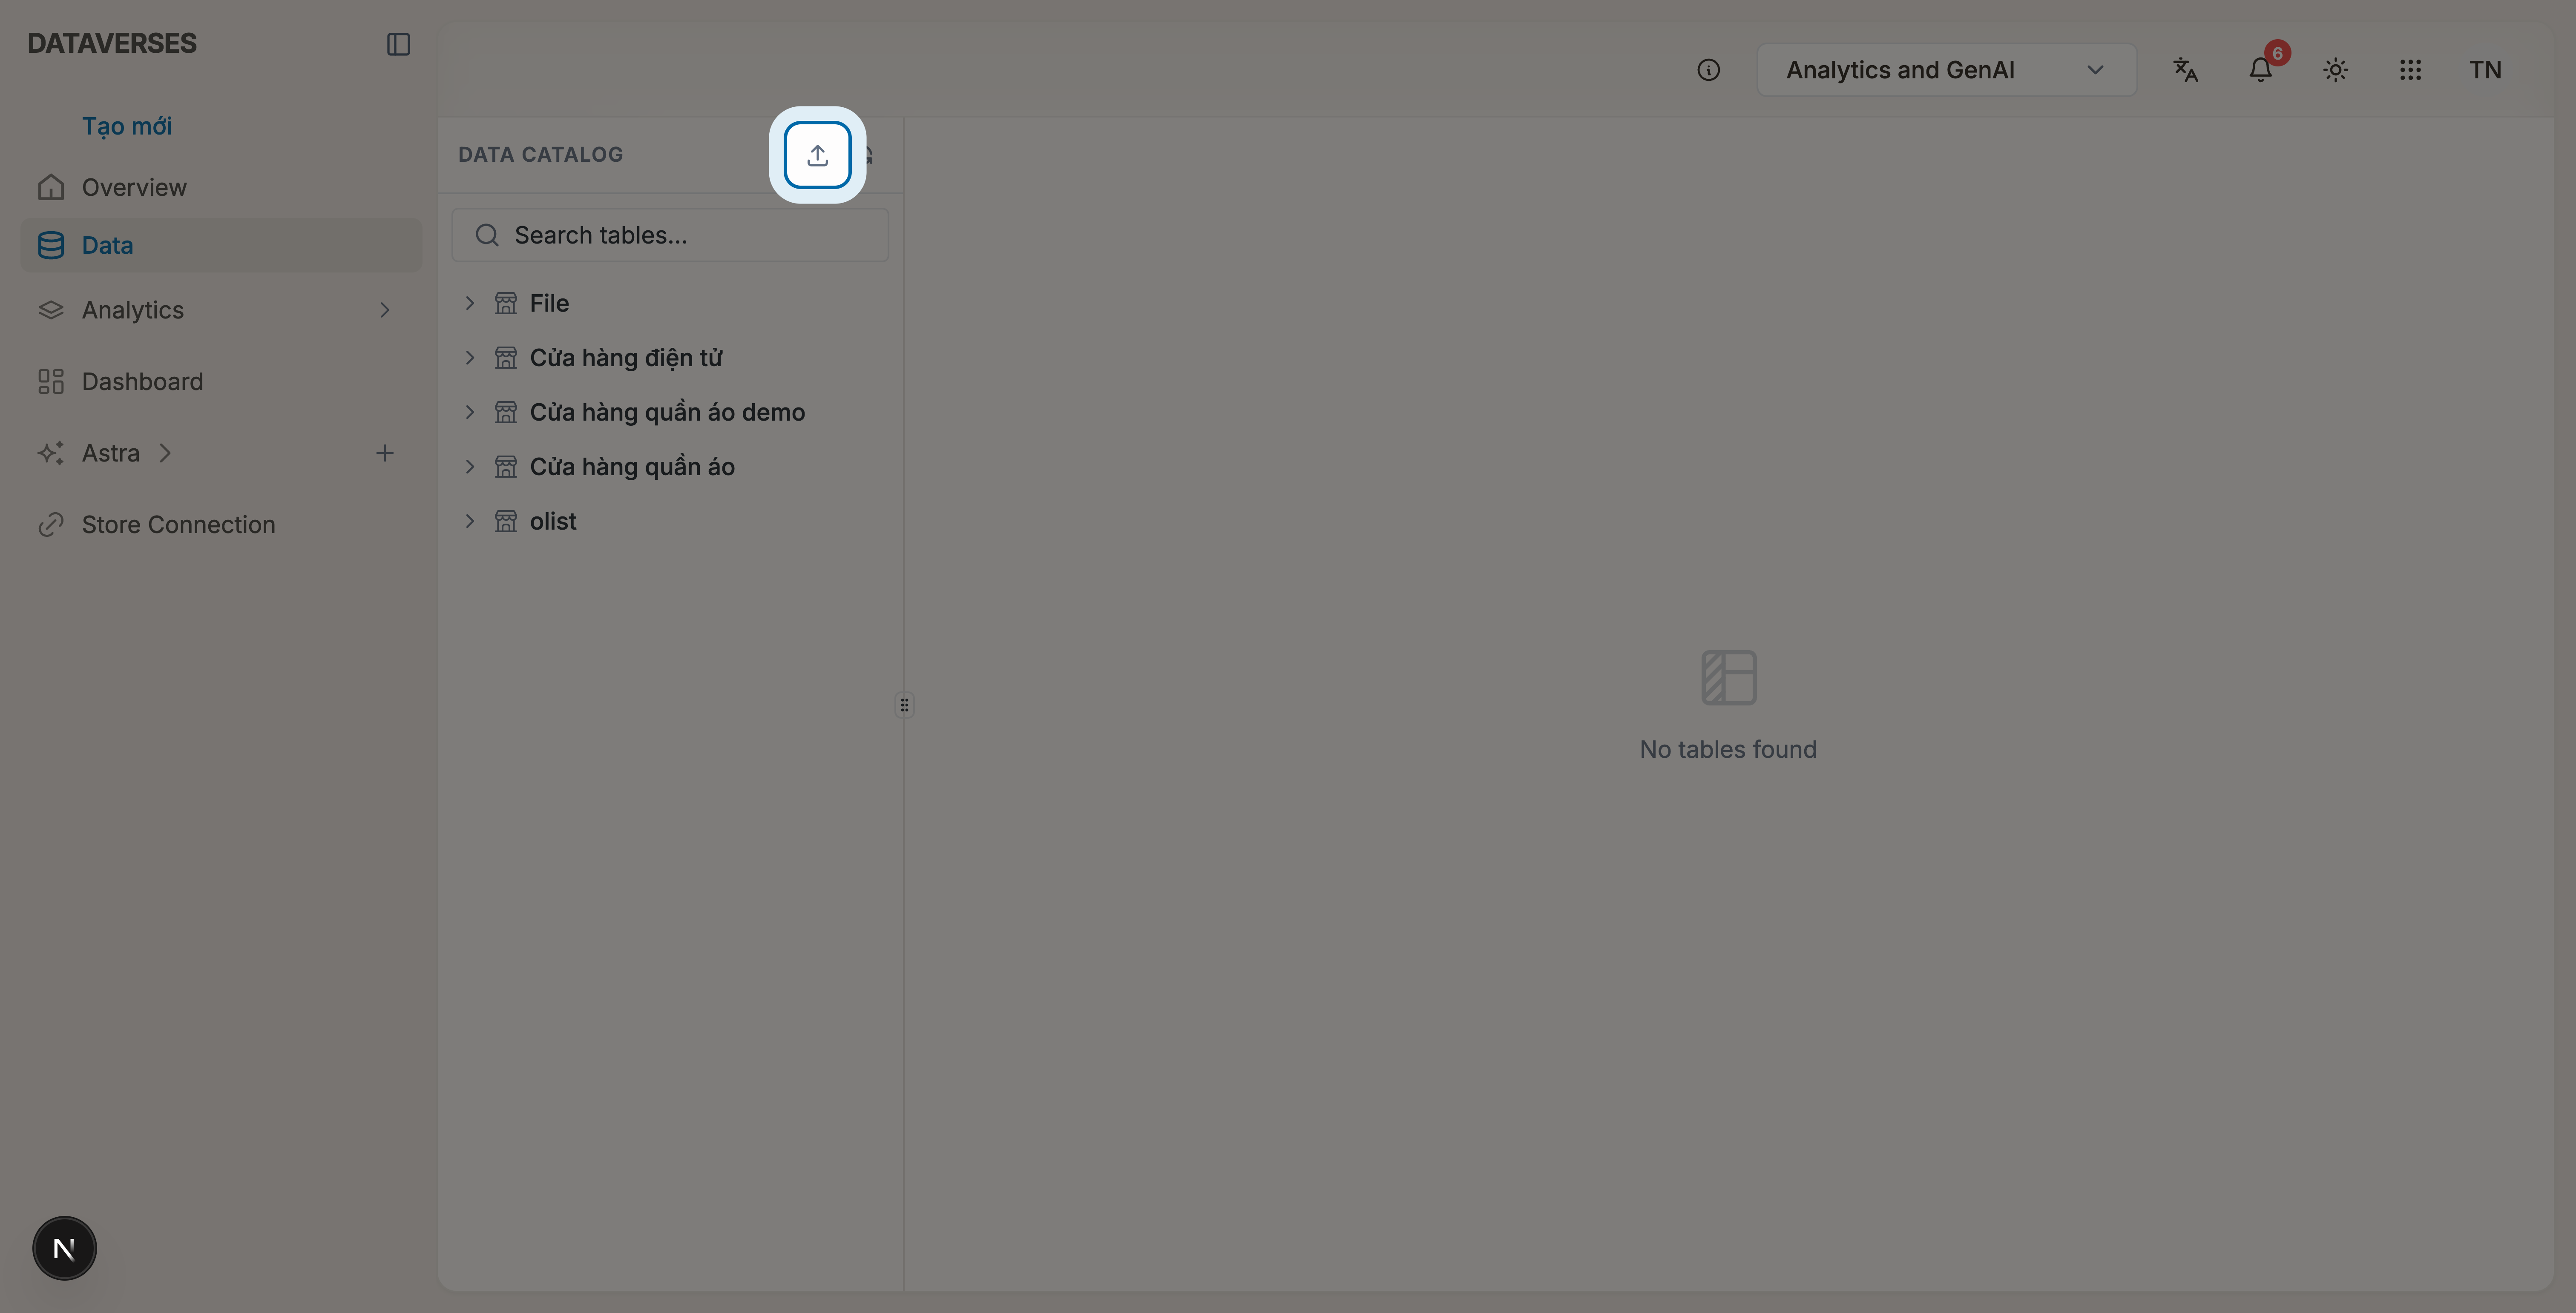Open the Analytics and GenAI dropdown
This screenshot has height=1313, width=2576.
point(1946,70)
